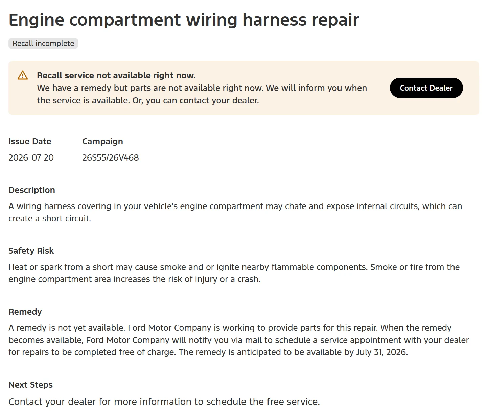This screenshot has height=417, width=489.
Task: Select the Recall incomplete status badge
Action: click(x=43, y=43)
